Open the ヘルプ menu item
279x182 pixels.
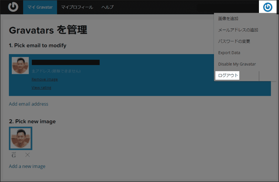tap(107, 7)
